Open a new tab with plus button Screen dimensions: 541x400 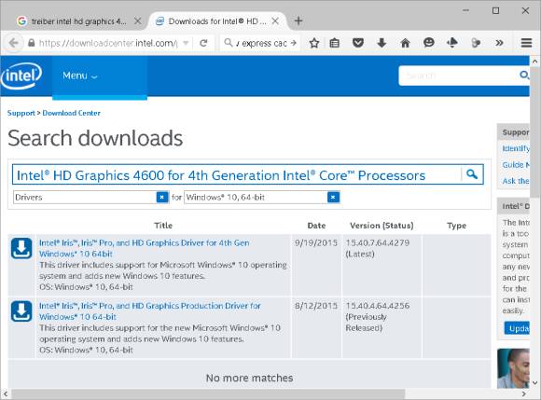pyautogui.click(x=298, y=21)
